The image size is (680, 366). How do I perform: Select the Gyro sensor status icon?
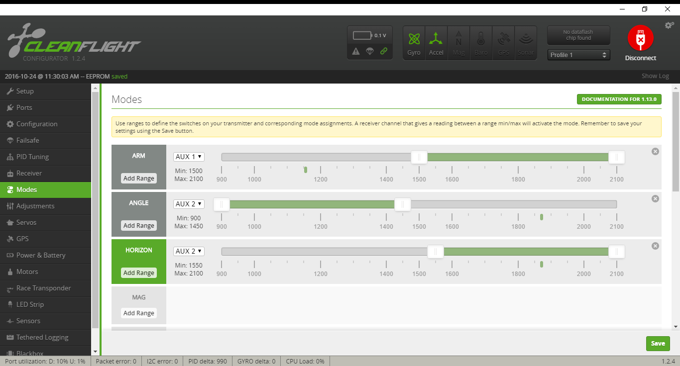click(x=414, y=42)
